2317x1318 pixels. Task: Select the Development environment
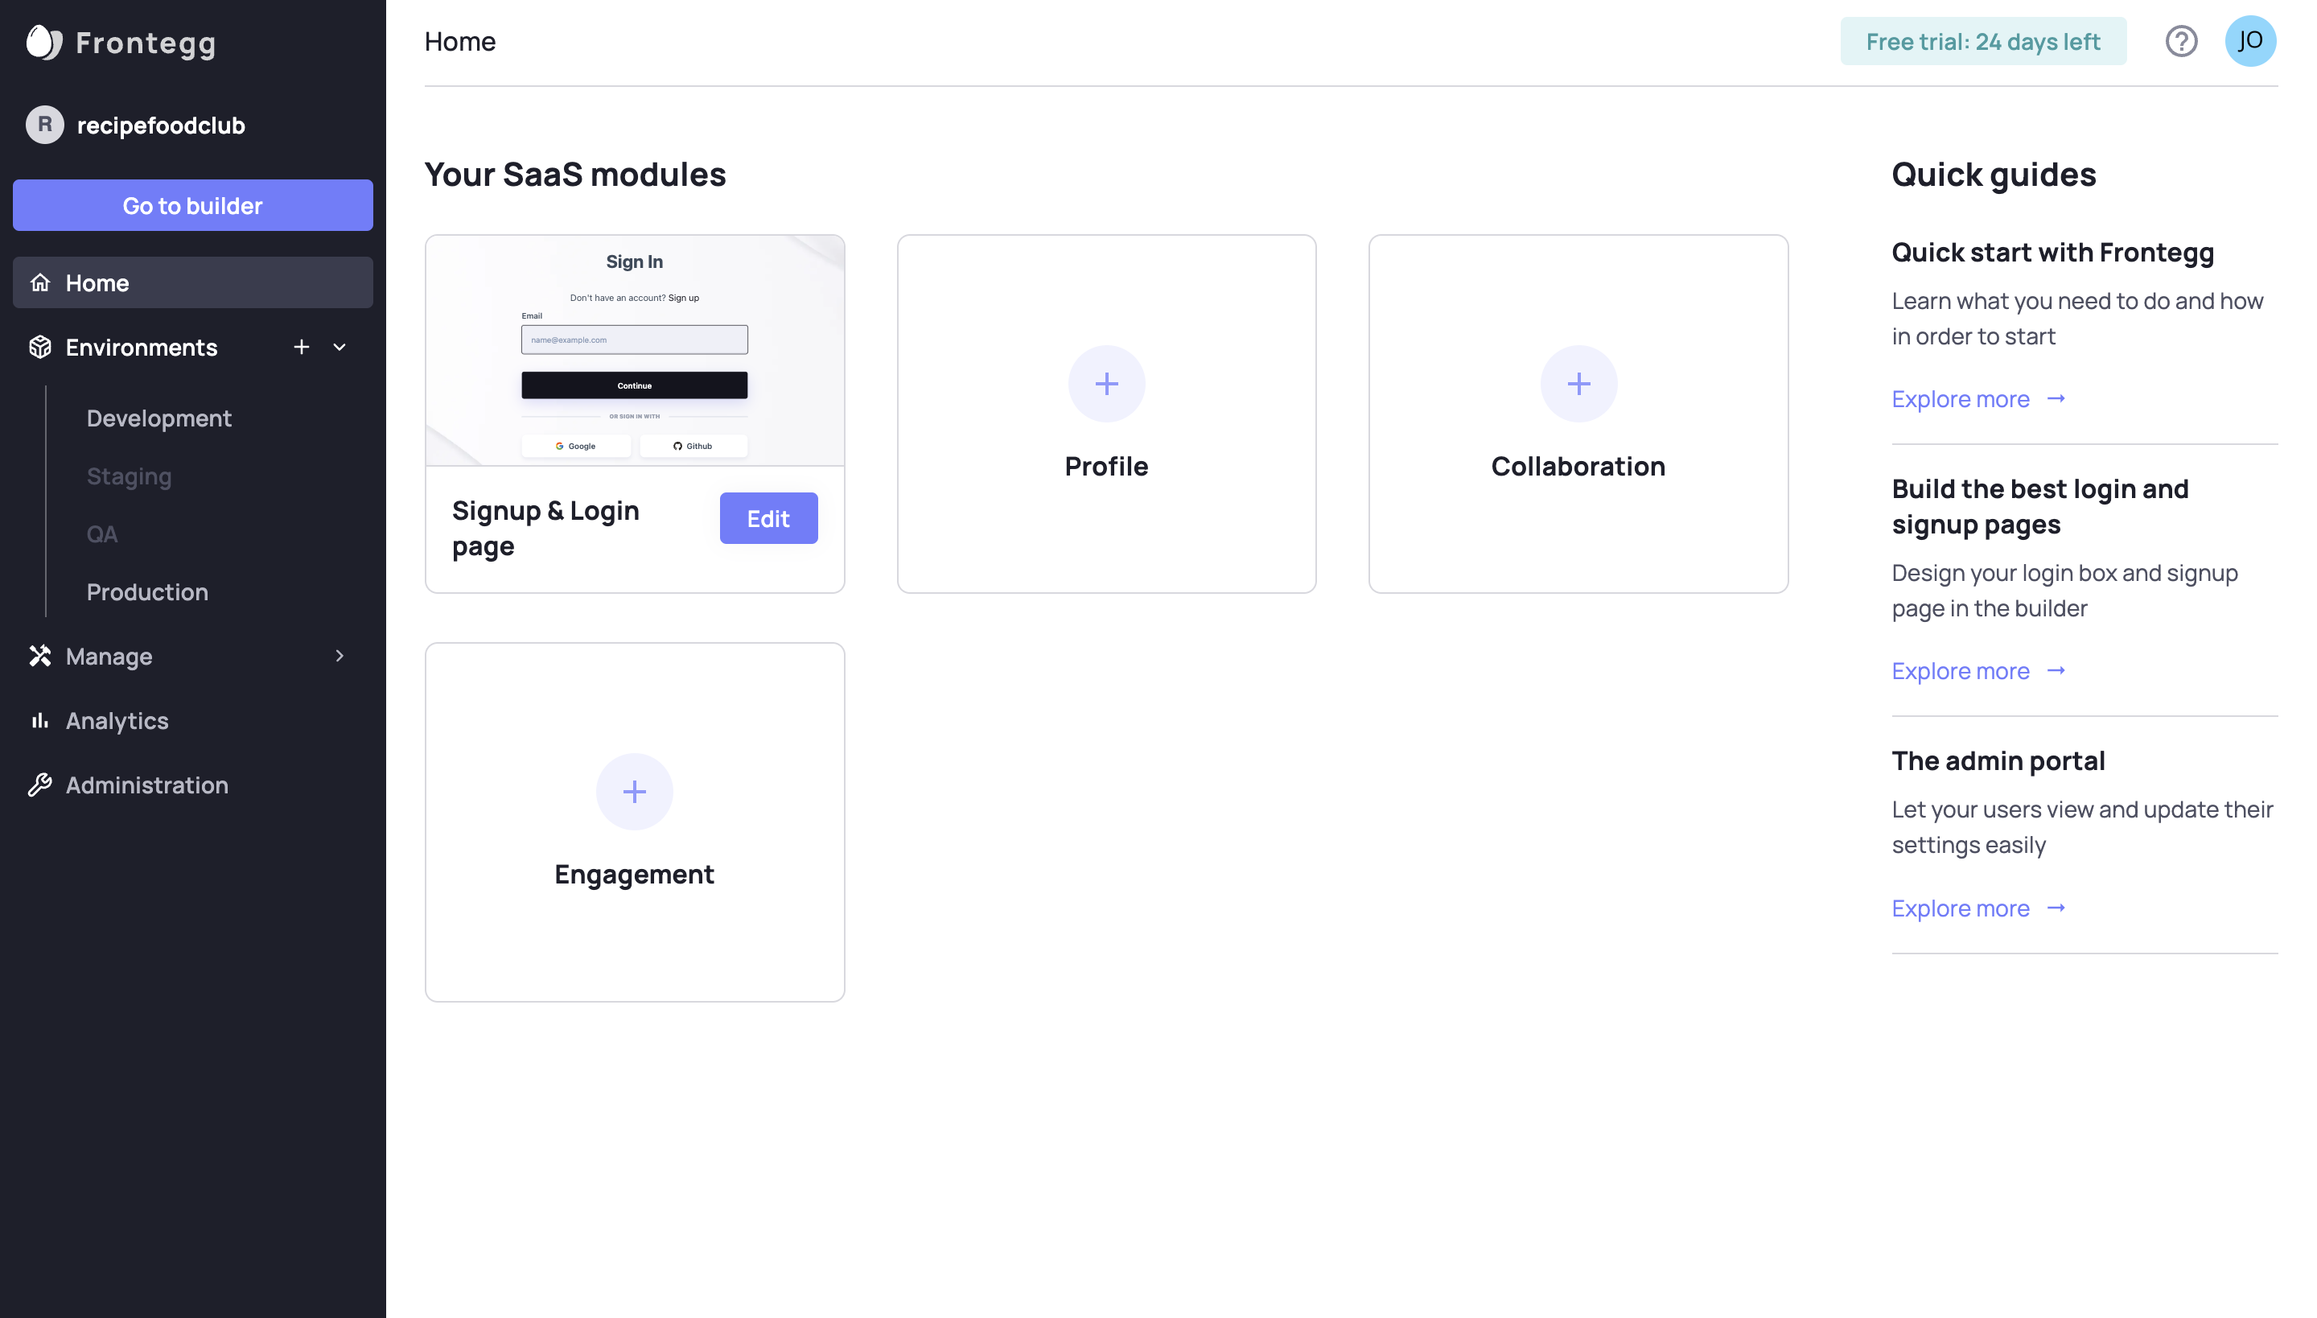[159, 418]
